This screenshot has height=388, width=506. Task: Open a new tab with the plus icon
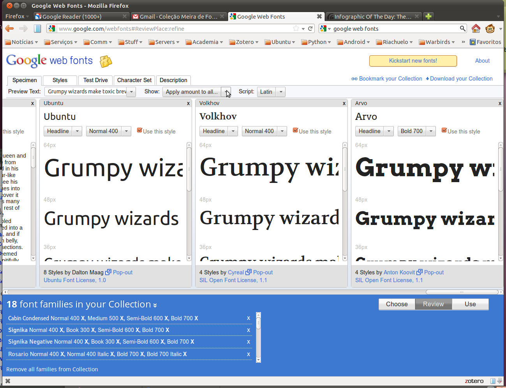tap(428, 16)
